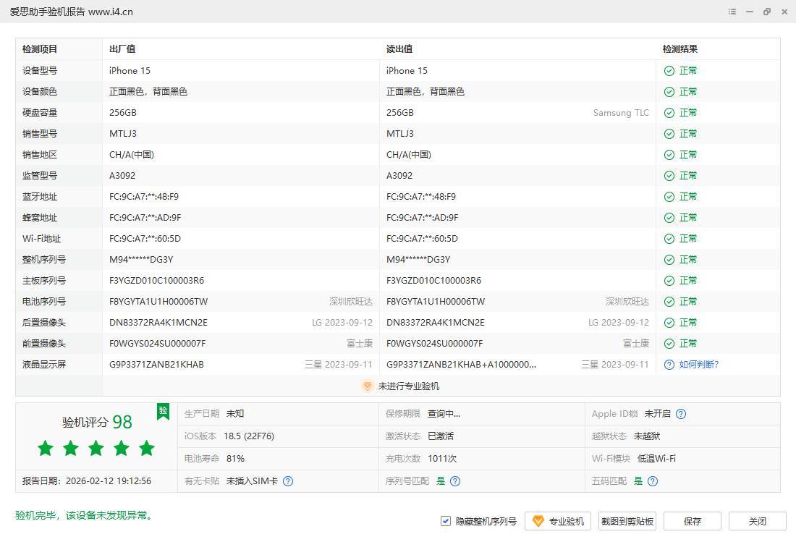Click help icon beside 未插入SIM卡
This screenshot has height=542, width=796.
tap(288, 480)
